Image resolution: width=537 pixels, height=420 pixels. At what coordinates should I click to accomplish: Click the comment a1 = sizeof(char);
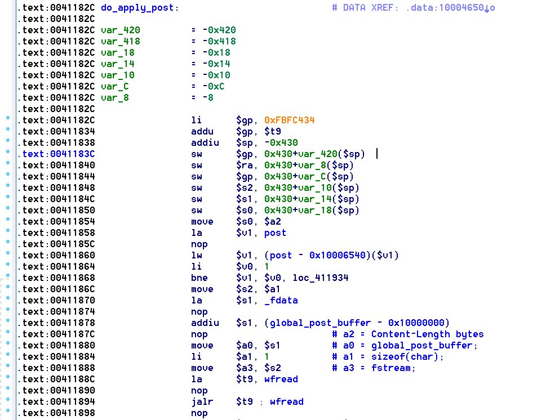pos(388,357)
